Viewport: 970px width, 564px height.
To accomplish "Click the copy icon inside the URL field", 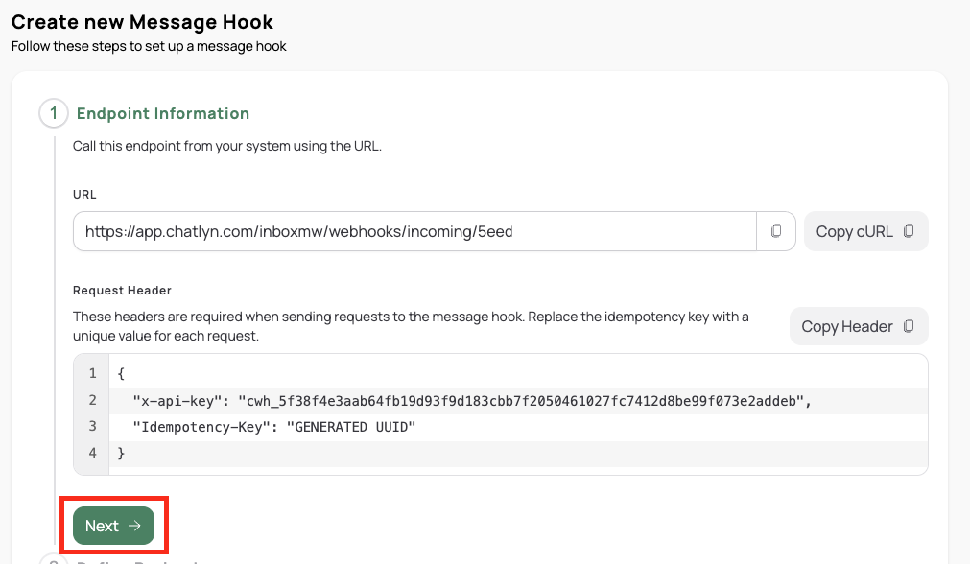I will click(776, 231).
